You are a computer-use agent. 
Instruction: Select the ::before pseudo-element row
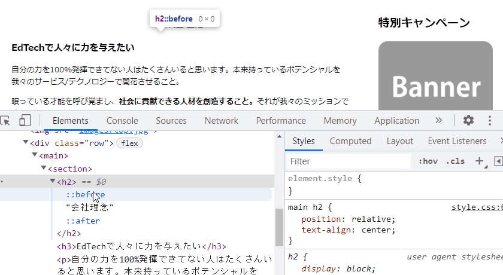pyautogui.click(x=136, y=195)
